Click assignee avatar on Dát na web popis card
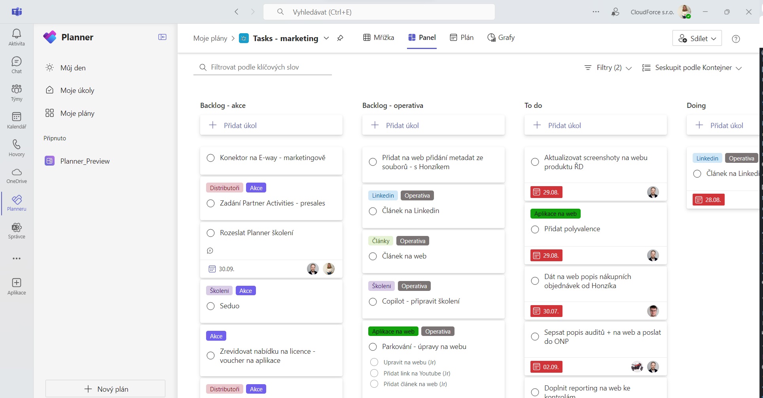This screenshot has height=398, width=763. point(653,311)
